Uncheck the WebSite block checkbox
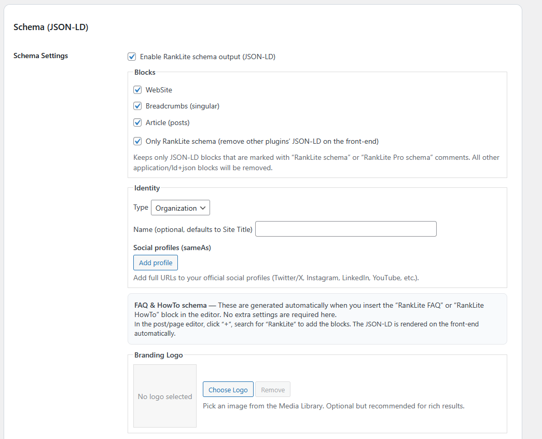Screen dimensions: 542x439 137,90
